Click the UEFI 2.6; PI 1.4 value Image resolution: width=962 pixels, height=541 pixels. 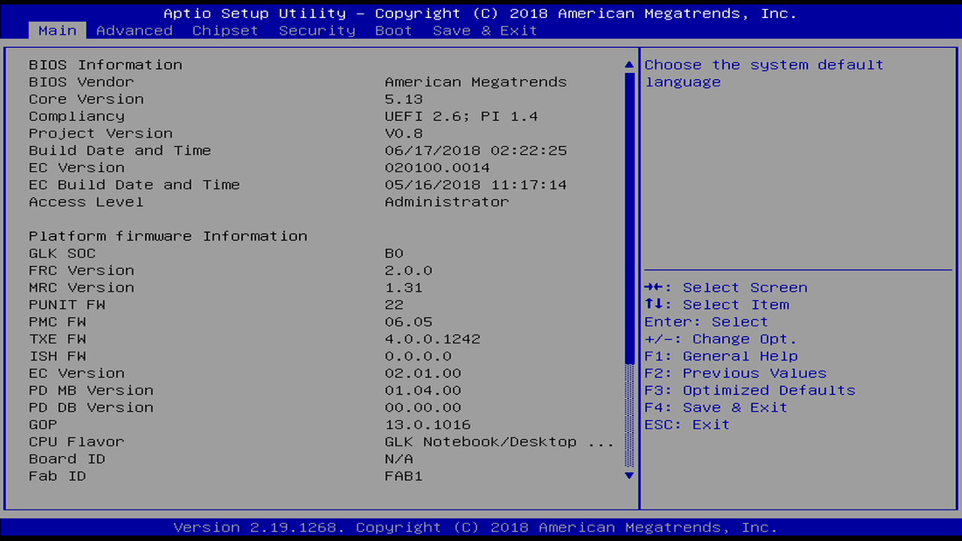pyautogui.click(x=461, y=116)
